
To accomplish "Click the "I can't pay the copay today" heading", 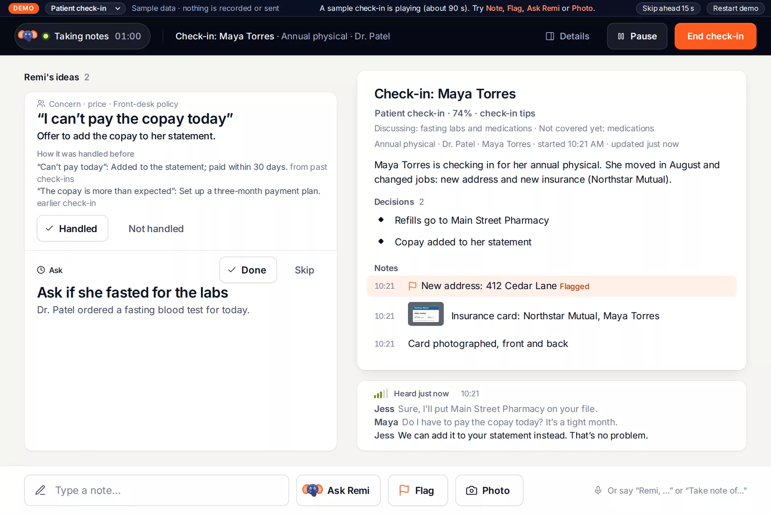I will 135,119.
